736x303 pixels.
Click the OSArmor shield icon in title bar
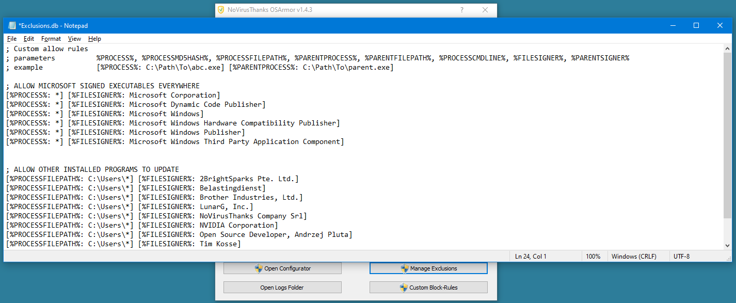221,10
